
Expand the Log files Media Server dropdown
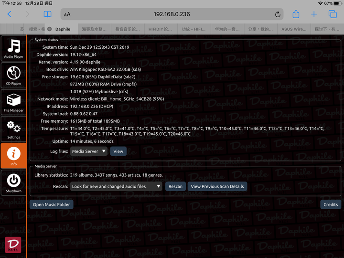click(89, 151)
